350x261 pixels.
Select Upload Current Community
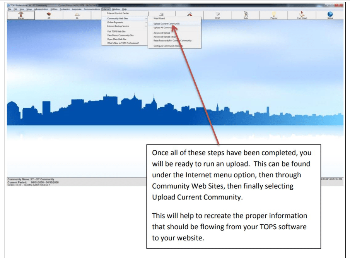tap(174, 24)
